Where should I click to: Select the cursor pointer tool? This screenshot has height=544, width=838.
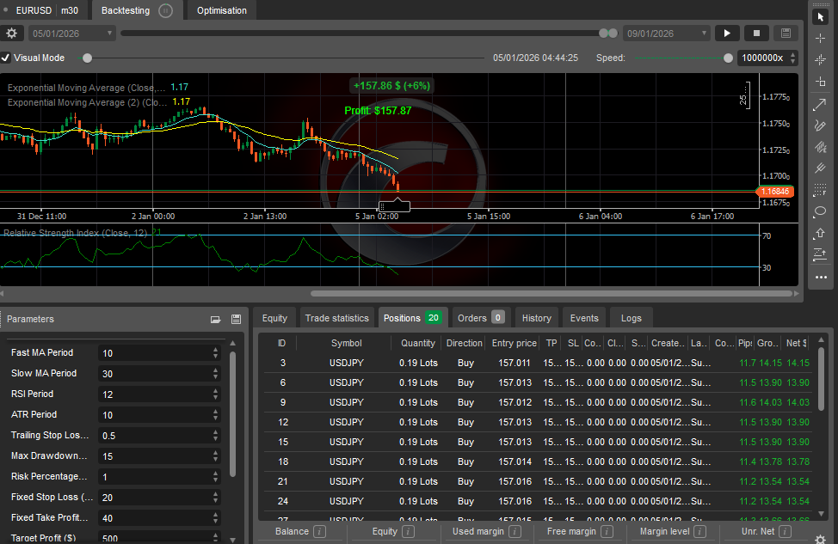pyautogui.click(x=820, y=16)
